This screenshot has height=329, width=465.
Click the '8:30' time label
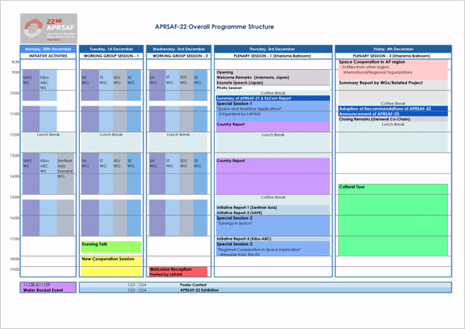pos(15,62)
